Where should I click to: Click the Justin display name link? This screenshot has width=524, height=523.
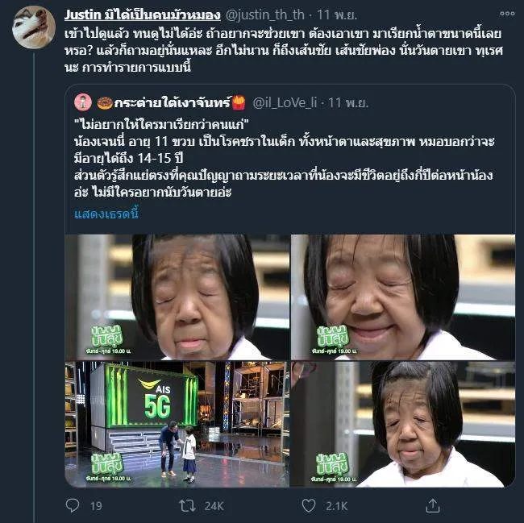143,15
